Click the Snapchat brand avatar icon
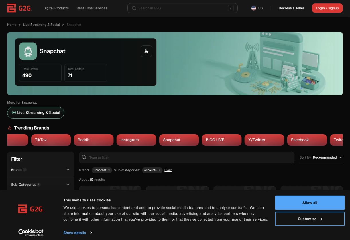Image resolution: width=350 pixels, height=240 pixels. click(28, 51)
